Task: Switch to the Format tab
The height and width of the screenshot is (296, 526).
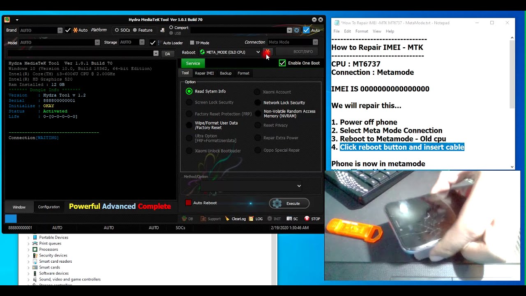Action: pos(243,73)
